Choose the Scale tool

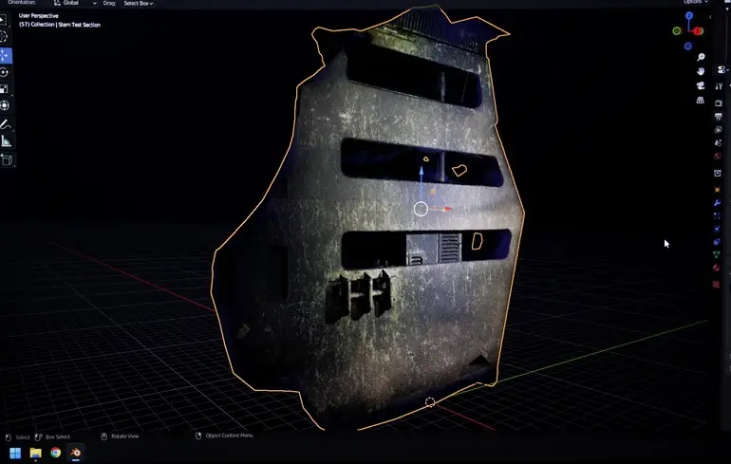[x=5, y=89]
